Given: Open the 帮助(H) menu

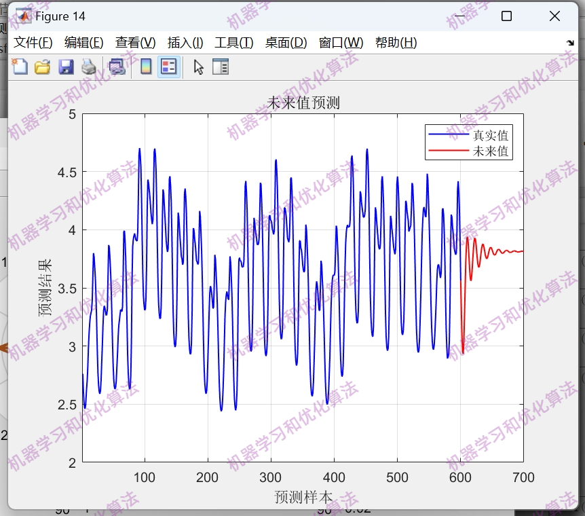Looking at the screenshot, I should pos(396,43).
